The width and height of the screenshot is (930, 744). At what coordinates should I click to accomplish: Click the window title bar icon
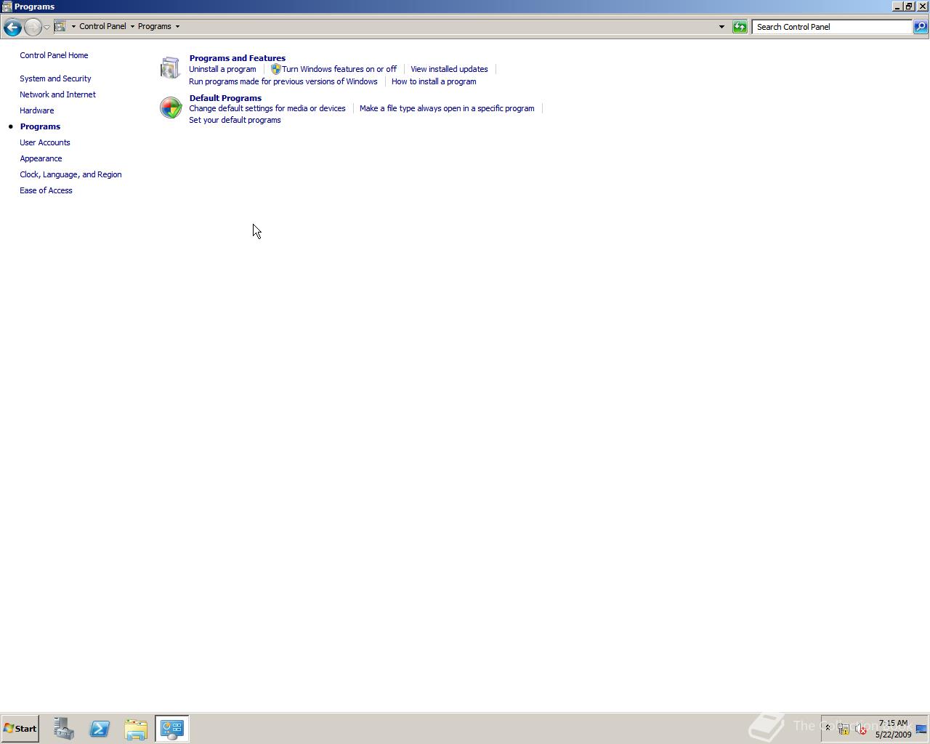pos(7,7)
